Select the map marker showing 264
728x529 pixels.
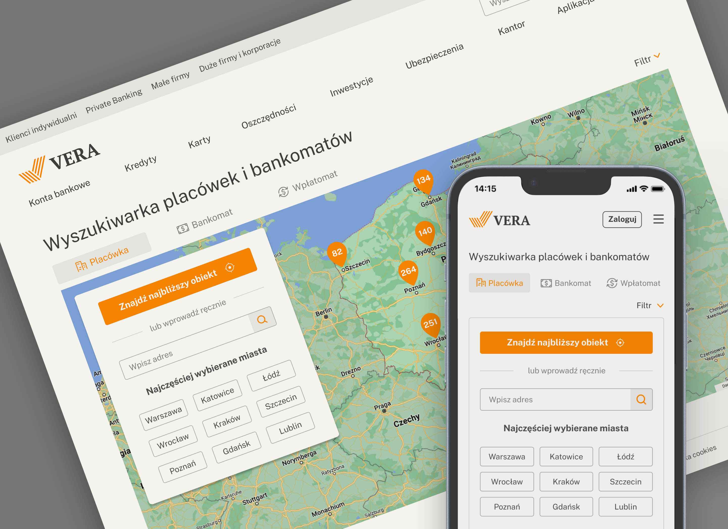click(x=408, y=272)
